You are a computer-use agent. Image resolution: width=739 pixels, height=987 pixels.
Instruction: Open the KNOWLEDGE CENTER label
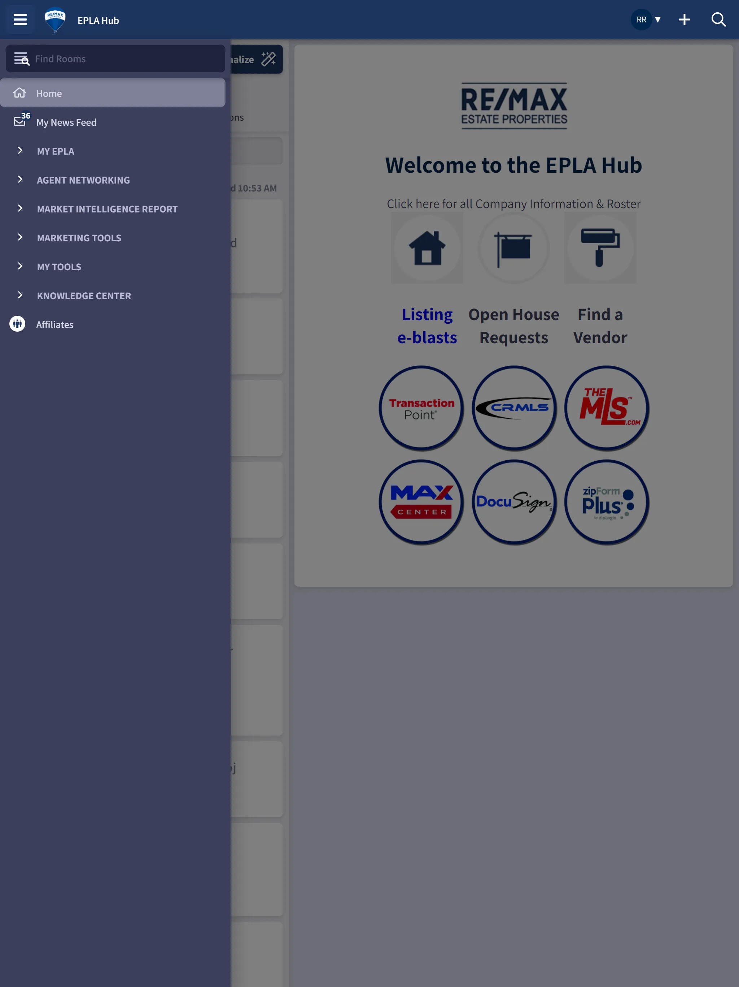84,296
